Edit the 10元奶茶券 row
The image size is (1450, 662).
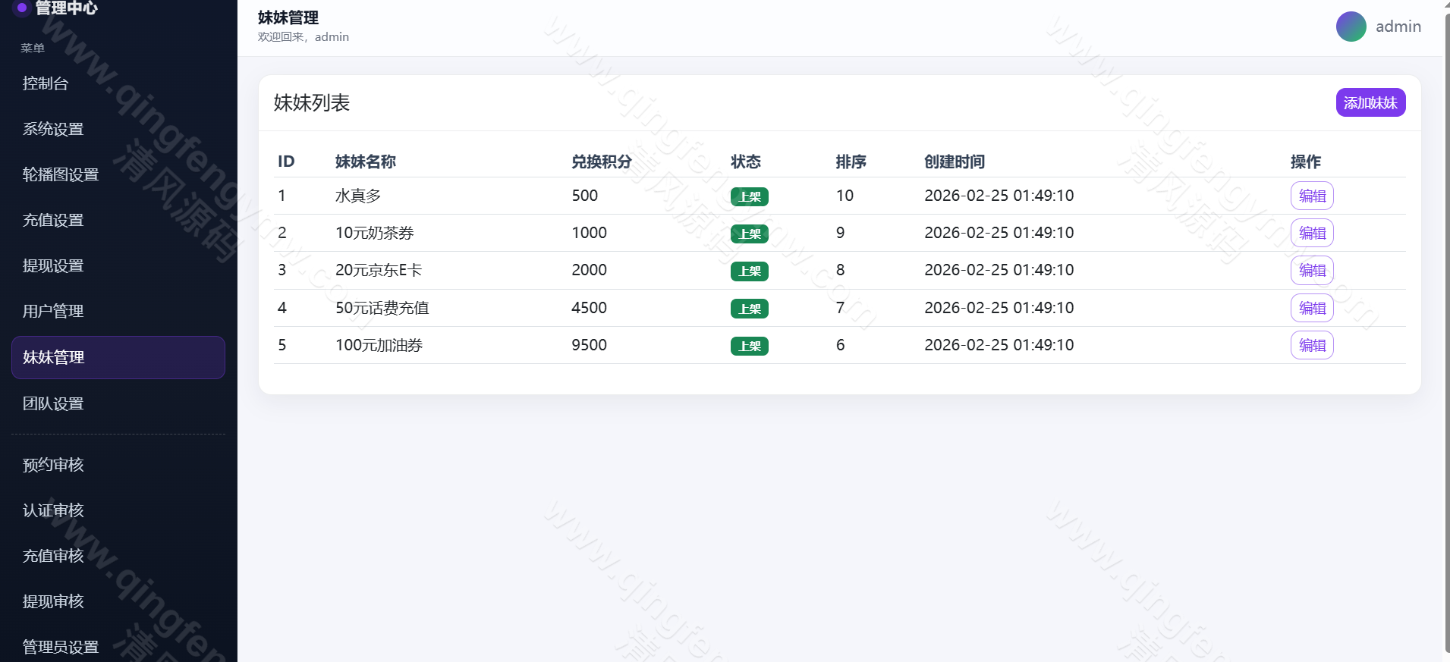[1312, 233]
